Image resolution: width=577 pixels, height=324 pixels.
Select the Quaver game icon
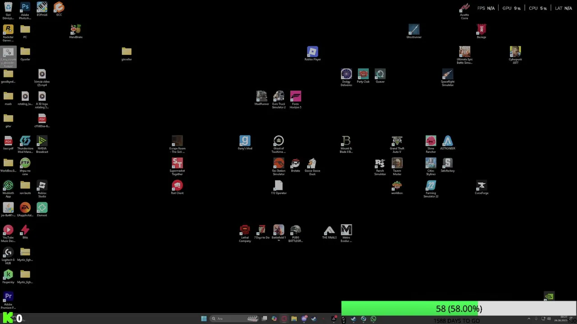(x=380, y=76)
